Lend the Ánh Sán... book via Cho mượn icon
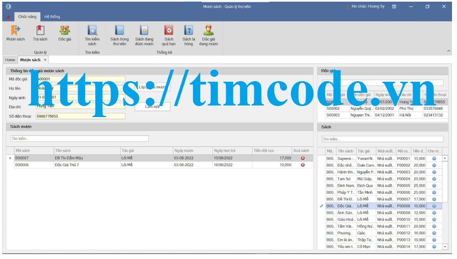457x259 pixels. pos(434,213)
